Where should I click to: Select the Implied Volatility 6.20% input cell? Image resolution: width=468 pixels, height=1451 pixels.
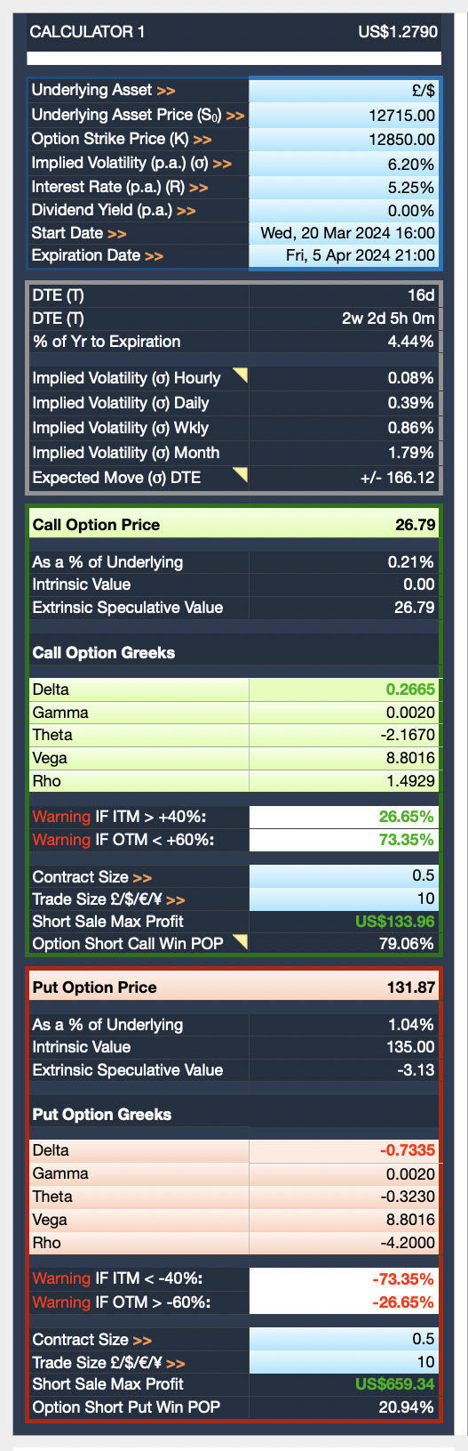pos(343,164)
